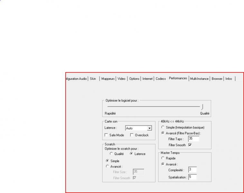Select Simple (Interpolation basique) option
The width and height of the screenshot is (244, 193).
tap(163, 127)
